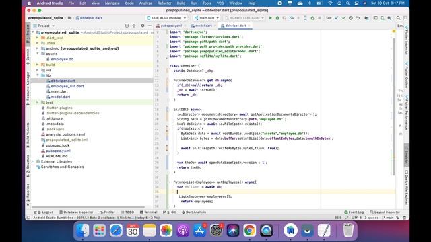Open the Photos app from the dock
Viewport: 431px width, 242px height.
pyautogui.click(x=166, y=230)
